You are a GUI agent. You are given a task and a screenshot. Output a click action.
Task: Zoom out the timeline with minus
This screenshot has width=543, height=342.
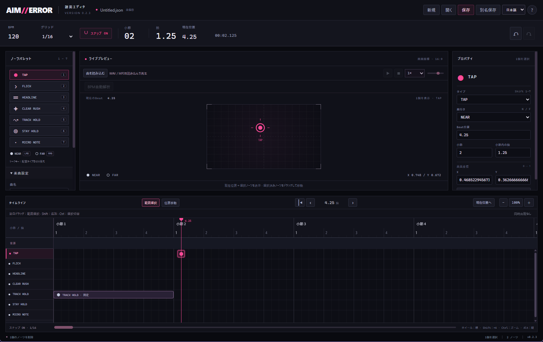[503, 203]
